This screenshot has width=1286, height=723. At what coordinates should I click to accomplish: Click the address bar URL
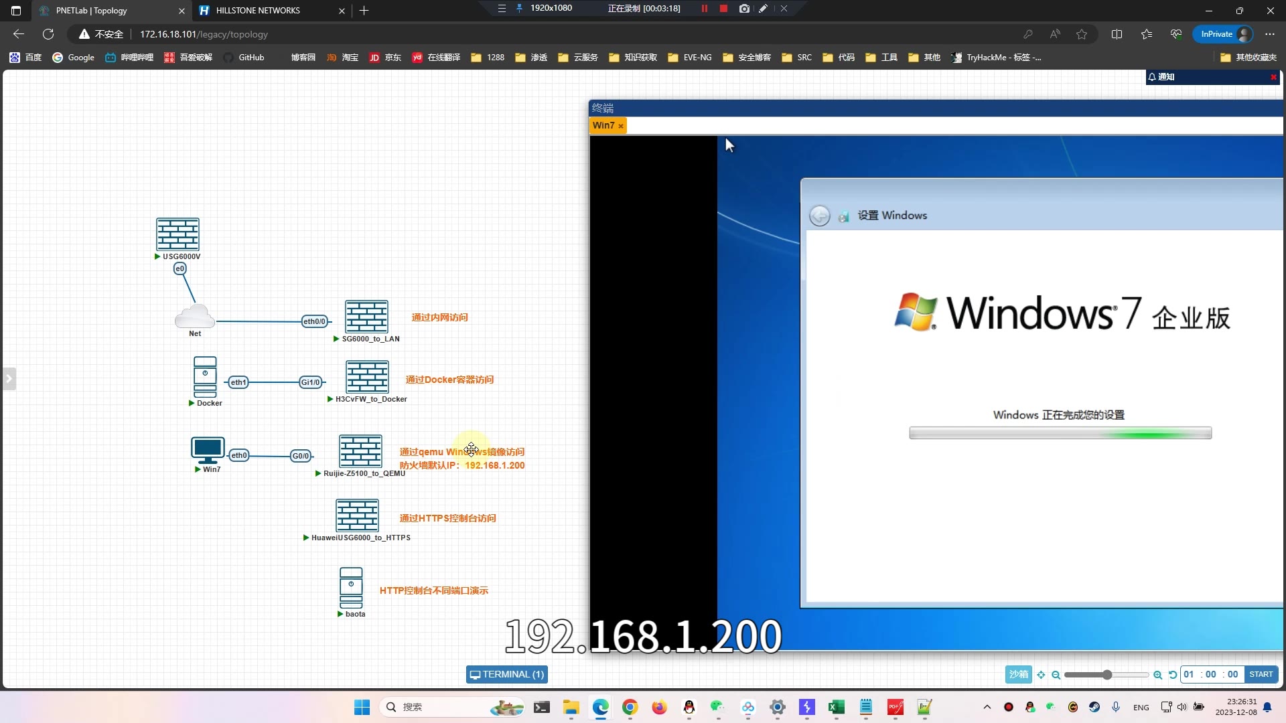tap(204, 34)
